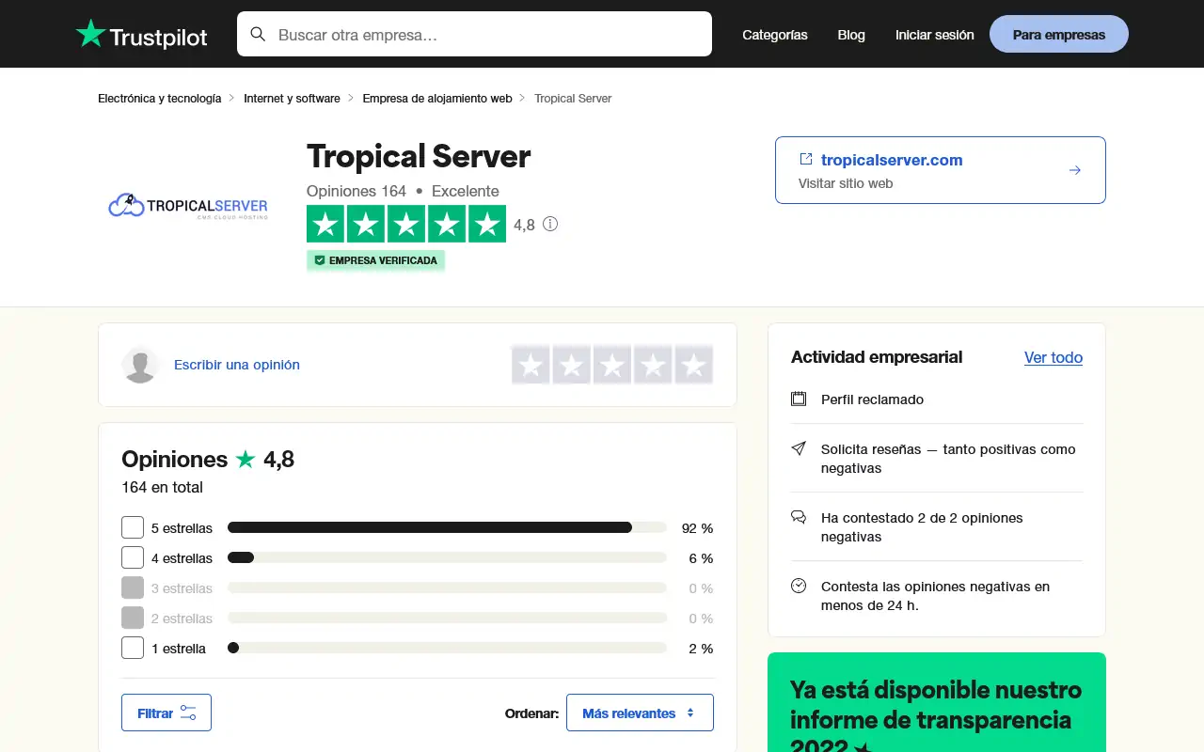Image resolution: width=1204 pixels, height=752 pixels.
Task: Go to Empresa de alojamiento web breadcrumb
Action: (437, 98)
